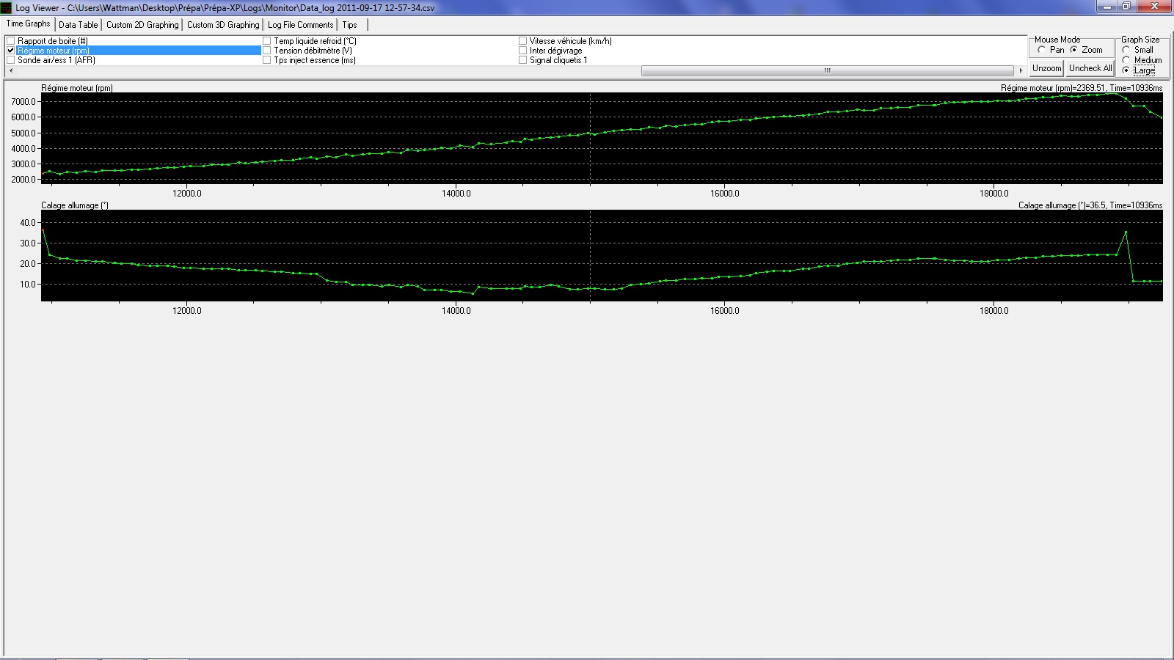The image size is (1174, 660).
Task: Close the Log Viewer window
Action: pos(1153,6)
